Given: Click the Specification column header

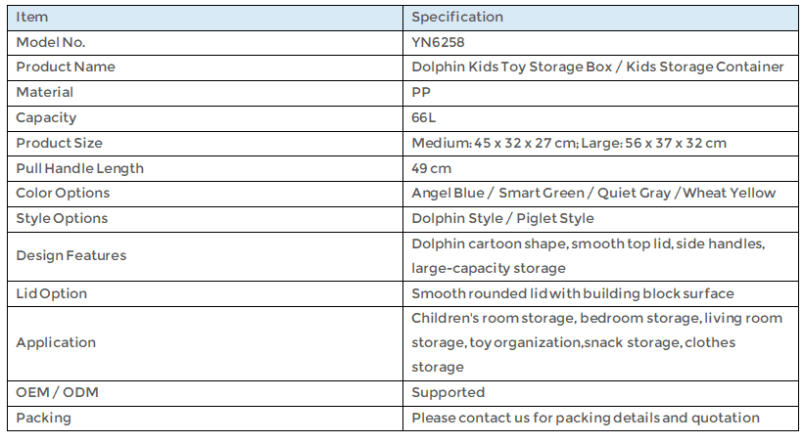Looking at the screenshot, I should click(600, 18).
